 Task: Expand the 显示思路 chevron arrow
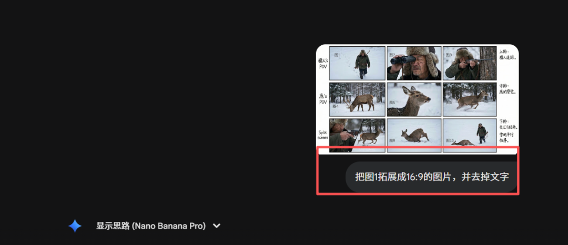(216, 226)
